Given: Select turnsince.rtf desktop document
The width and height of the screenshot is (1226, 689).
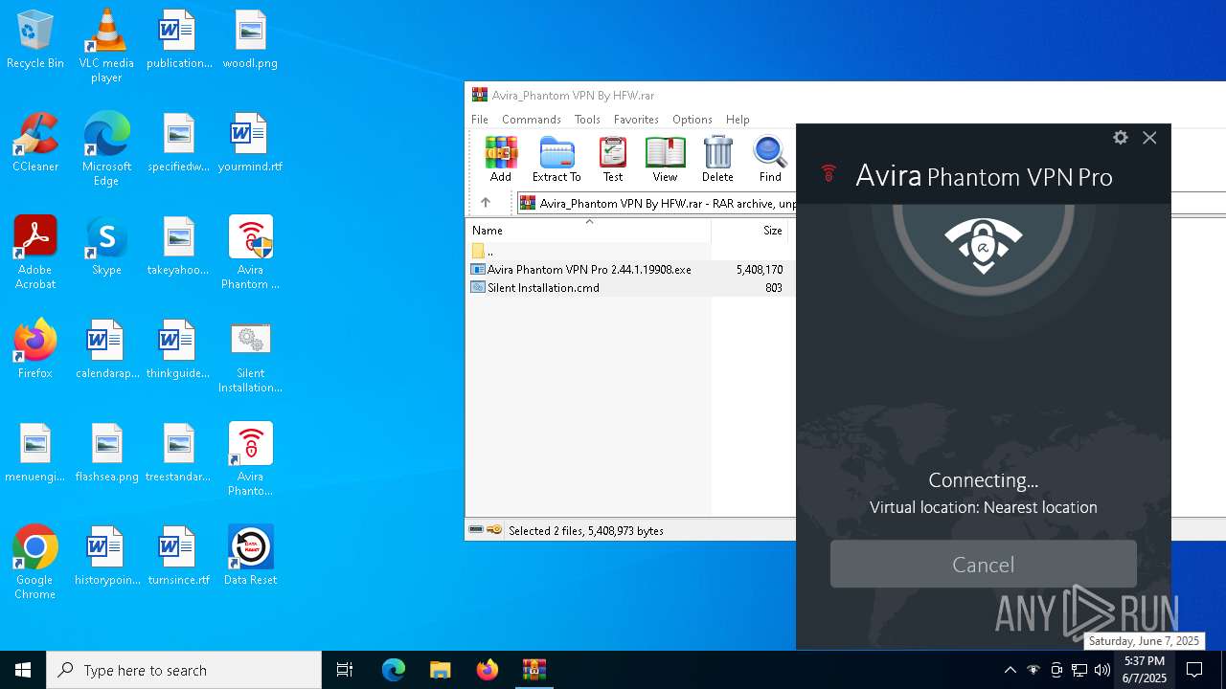Looking at the screenshot, I should point(178,556).
